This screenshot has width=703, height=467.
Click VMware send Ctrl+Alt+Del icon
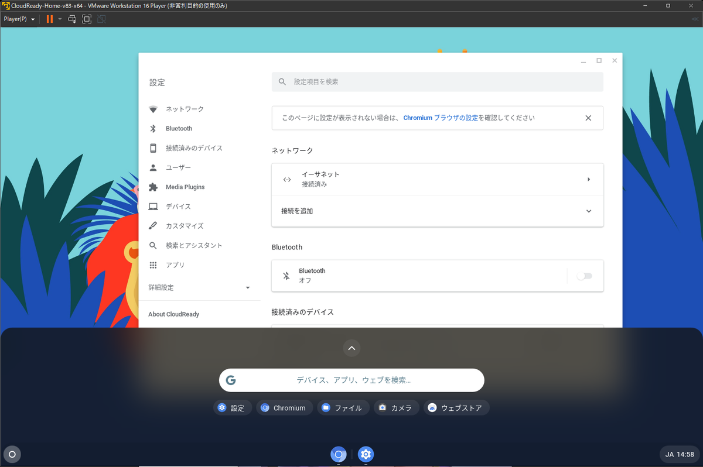pos(72,19)
